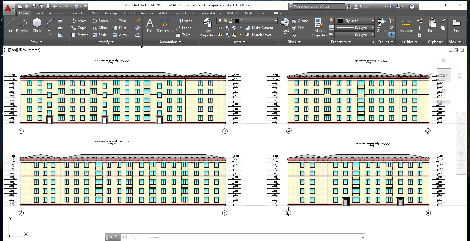
Task: Select the Line drawing tool
Action: click(x=9, y=26)
